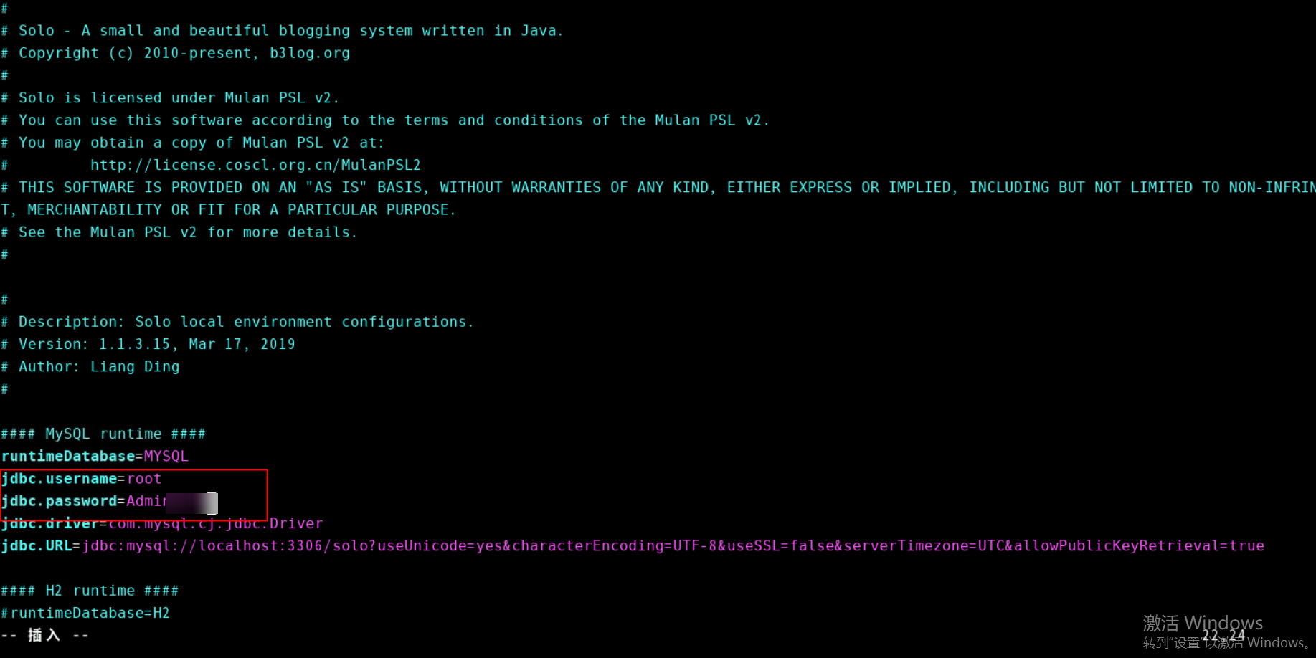Click the cursor position indicator 22,24
This screenshot has height=658, width=1316.
pyautogui.click(x=1223, y=635)
